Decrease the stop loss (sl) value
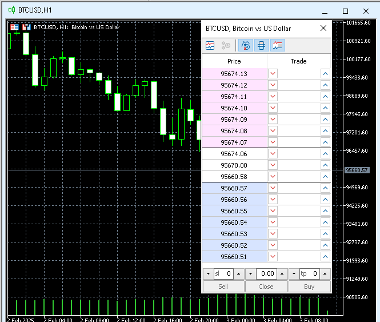The width and height of the screenshot is (380, 322). pos(208,274)
